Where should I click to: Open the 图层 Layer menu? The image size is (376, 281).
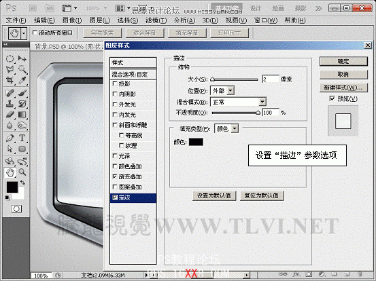(100, 20)
